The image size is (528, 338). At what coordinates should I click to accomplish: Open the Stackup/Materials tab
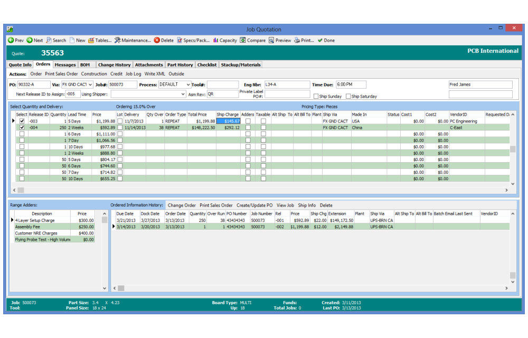(241, 65)
